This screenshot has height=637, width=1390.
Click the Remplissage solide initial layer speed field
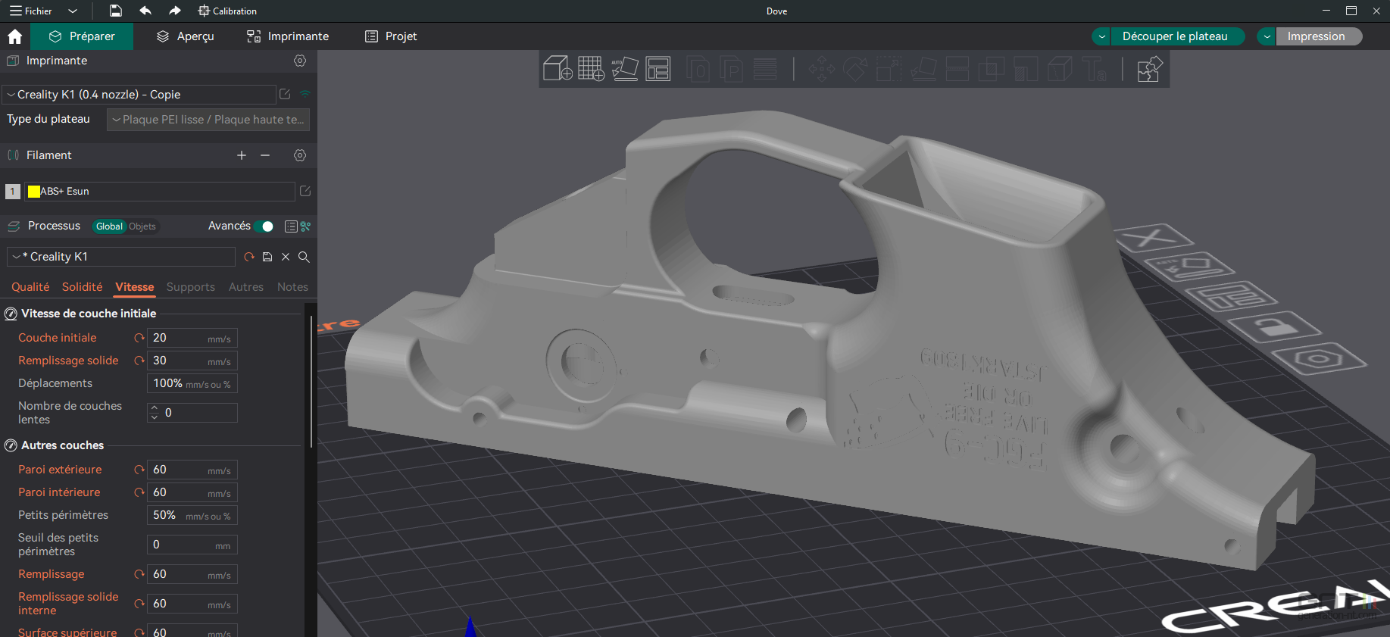[x=192, y=361]
